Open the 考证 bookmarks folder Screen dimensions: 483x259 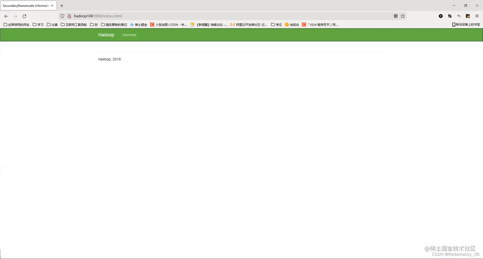tap(276, 25)
